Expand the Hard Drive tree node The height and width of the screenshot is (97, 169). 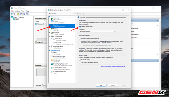52,38
